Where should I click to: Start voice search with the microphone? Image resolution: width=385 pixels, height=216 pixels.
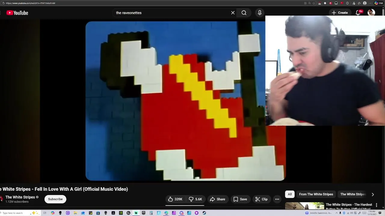tap(260, 13)
